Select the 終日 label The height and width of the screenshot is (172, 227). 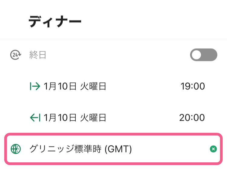click(x=38, y=55)
